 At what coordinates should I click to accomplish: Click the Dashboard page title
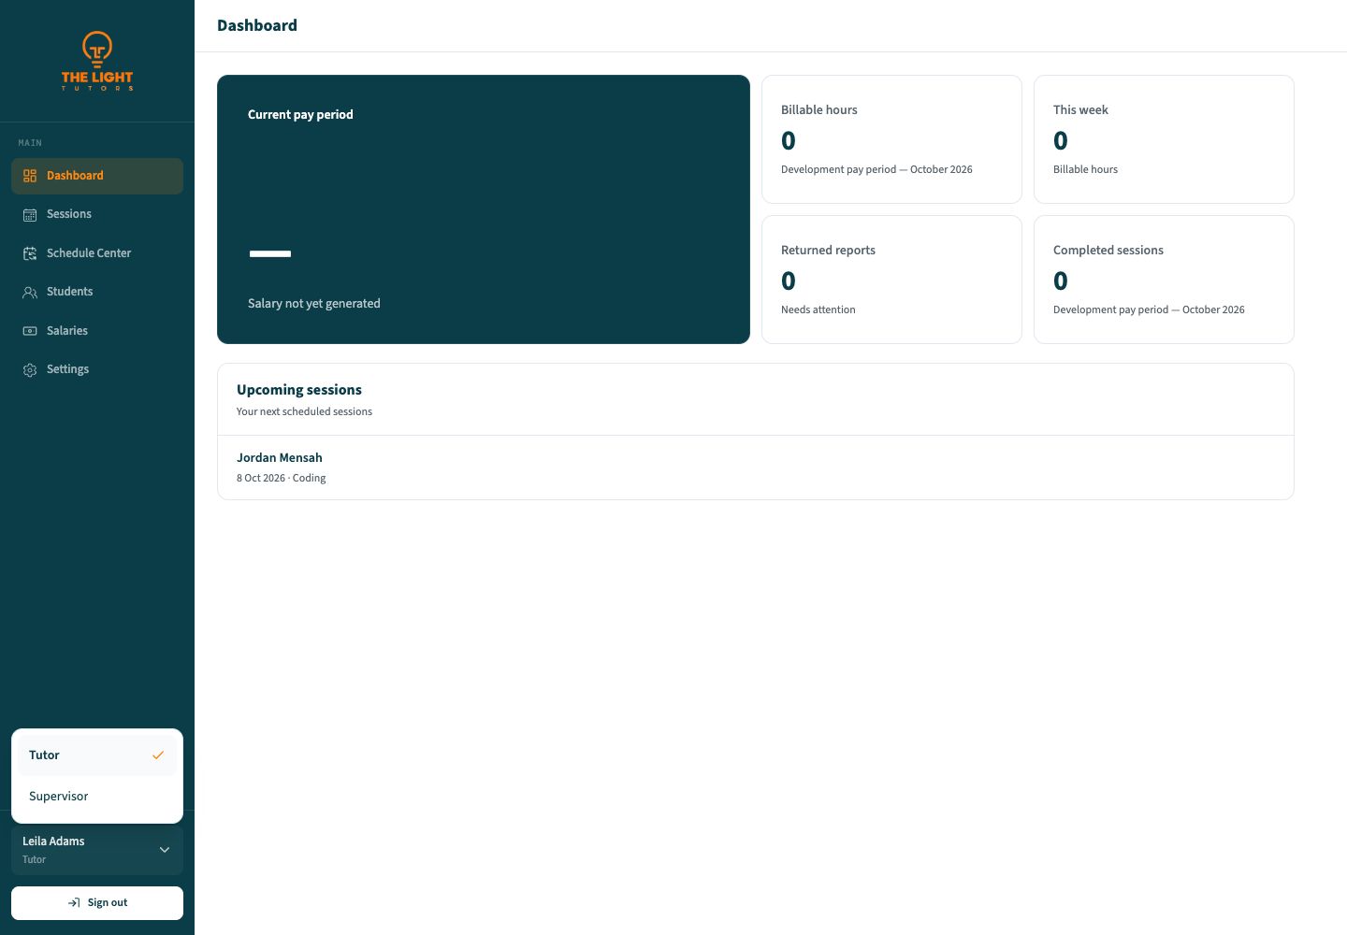tap(257, 25)
